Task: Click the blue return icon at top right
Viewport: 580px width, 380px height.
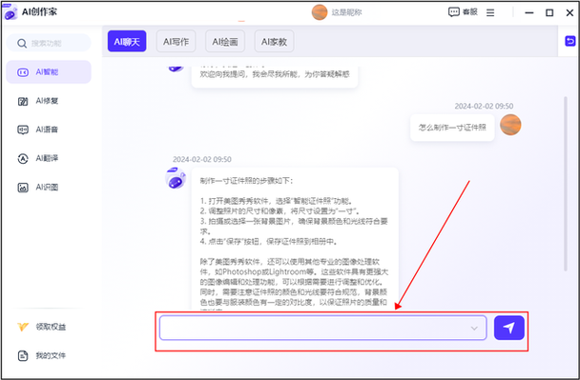Action: (x=570, y=41)
